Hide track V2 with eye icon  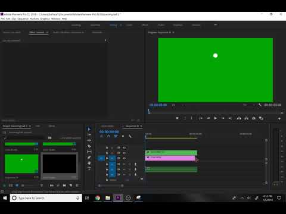point(124,153)
